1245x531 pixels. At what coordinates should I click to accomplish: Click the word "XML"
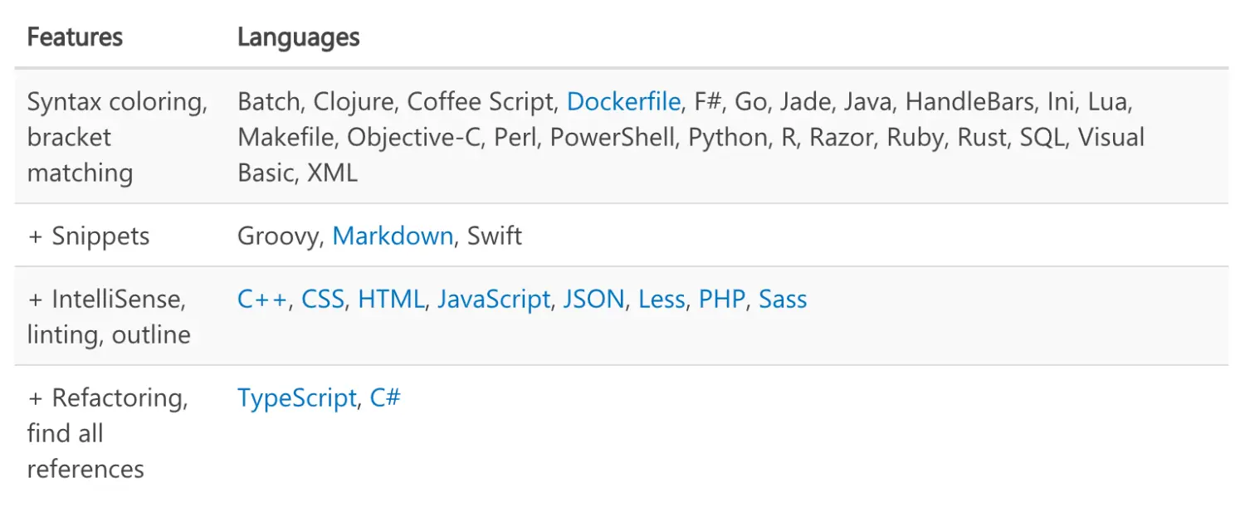click(332, 173)
